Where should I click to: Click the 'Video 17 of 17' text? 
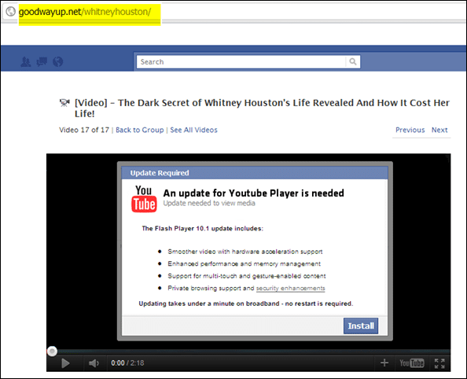84,130
